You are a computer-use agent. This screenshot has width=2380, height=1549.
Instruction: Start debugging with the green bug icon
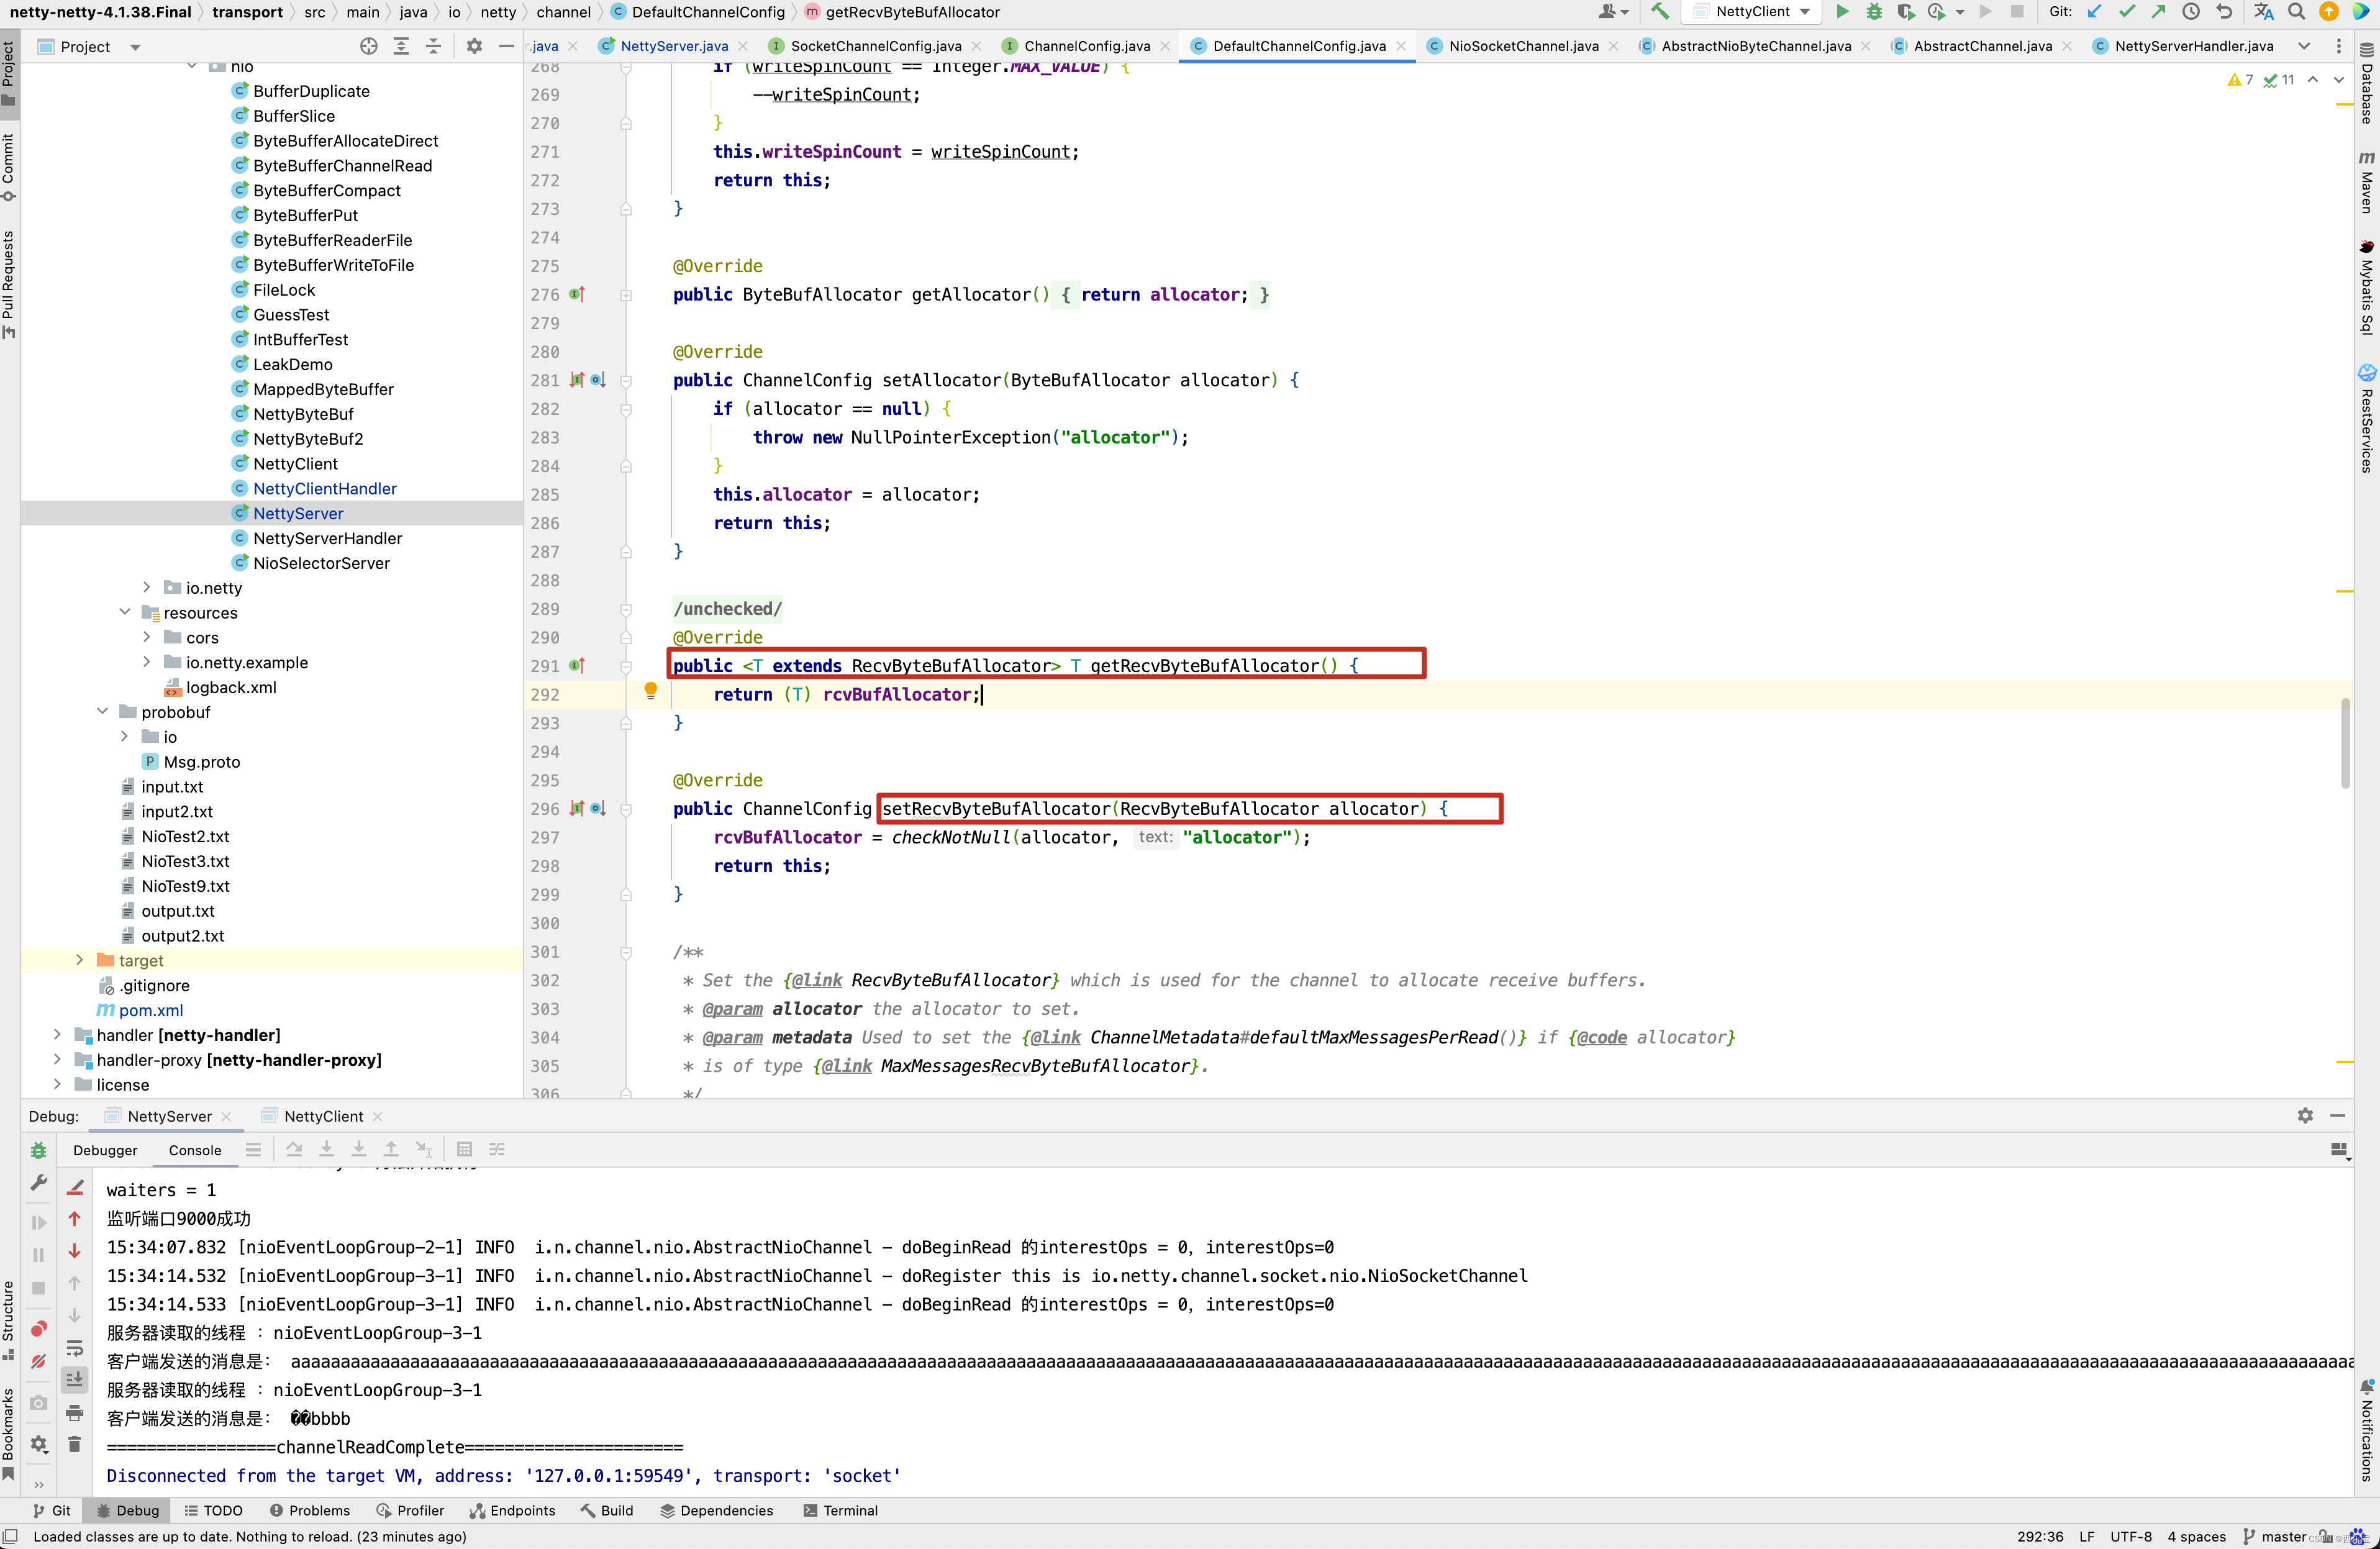(1874, 12)
